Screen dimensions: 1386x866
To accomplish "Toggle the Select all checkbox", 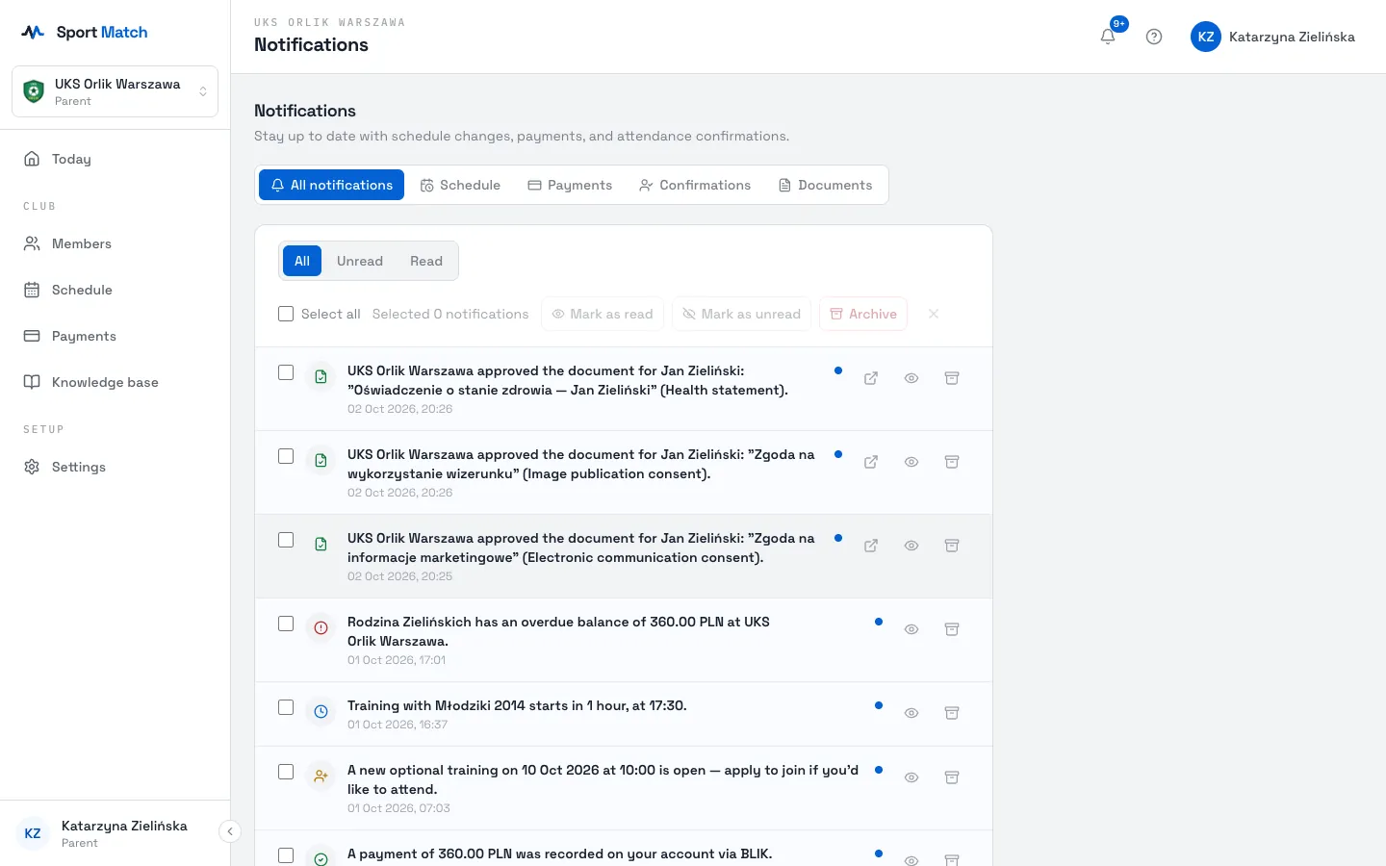I will (286, 314).
